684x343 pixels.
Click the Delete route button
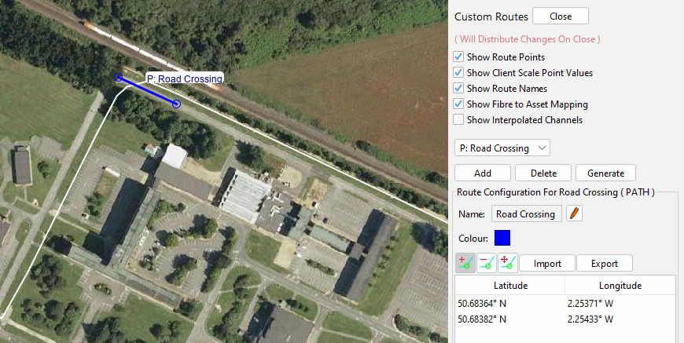pyautogui.click(x=542, y=173)
